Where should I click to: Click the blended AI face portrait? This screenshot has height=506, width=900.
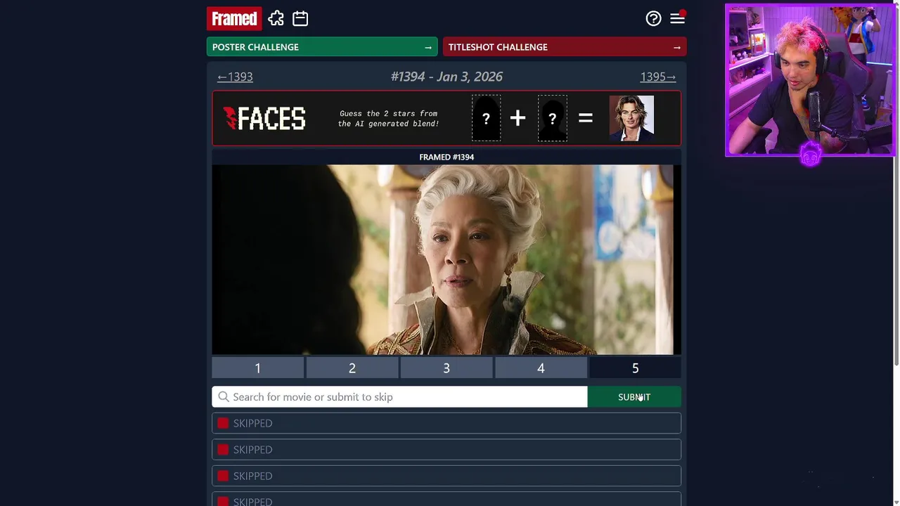(631, 118)
